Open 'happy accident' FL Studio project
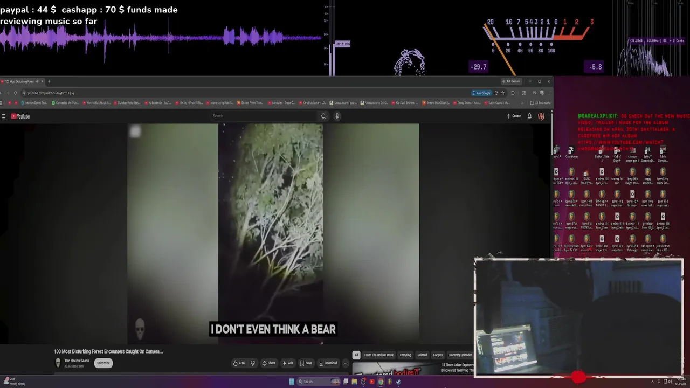The image size is (690, 388). pos(647,177)
